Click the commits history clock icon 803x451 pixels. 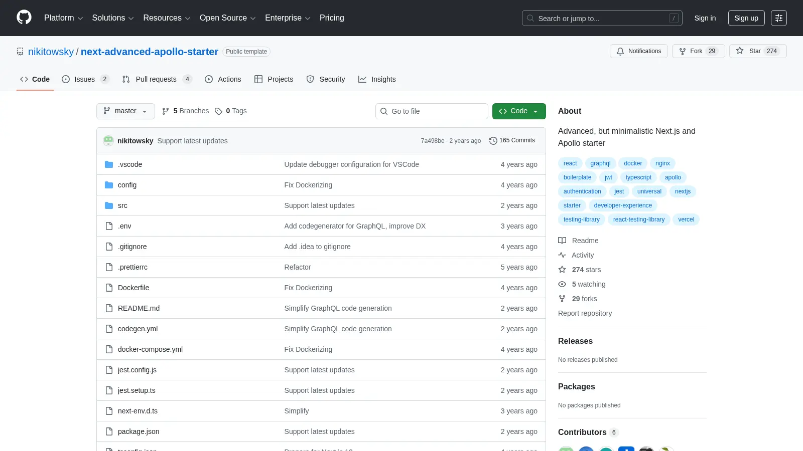[x=493, y=141]
